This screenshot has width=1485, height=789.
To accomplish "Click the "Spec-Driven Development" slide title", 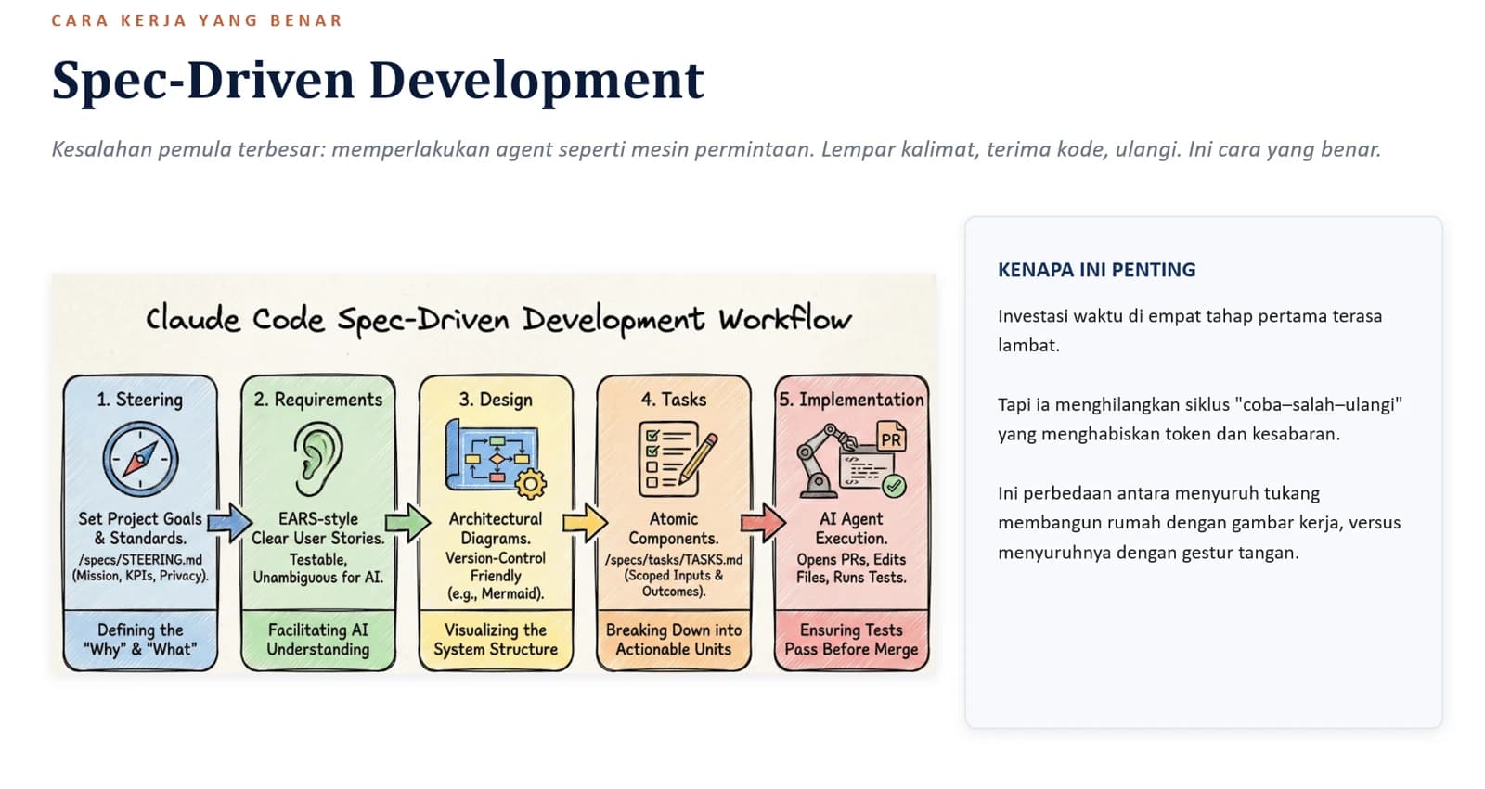I will tap(378, 80).
